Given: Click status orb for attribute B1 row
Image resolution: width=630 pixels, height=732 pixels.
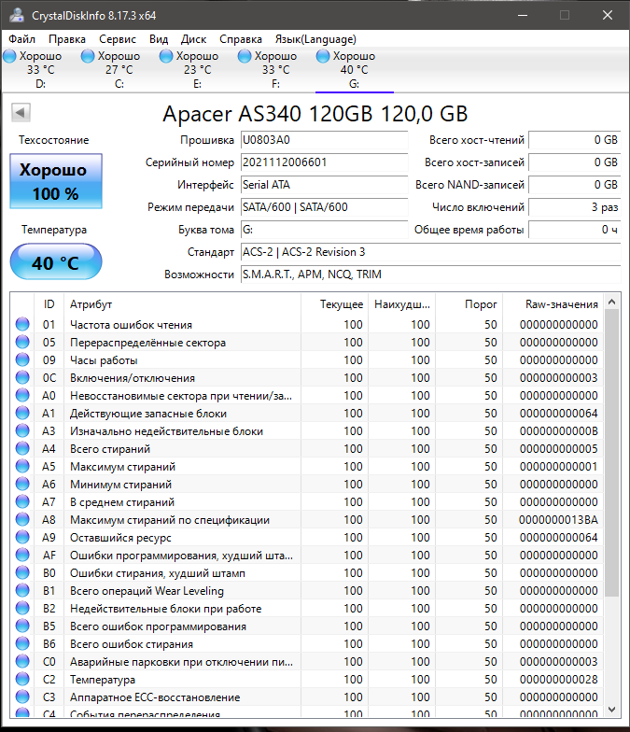Looking at the screenshot, I should pyautogui.click(x=22, y=590).
